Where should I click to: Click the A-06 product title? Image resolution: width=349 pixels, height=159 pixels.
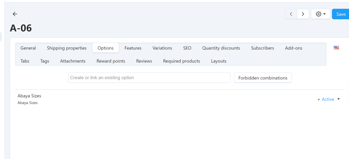coord(21,28)
